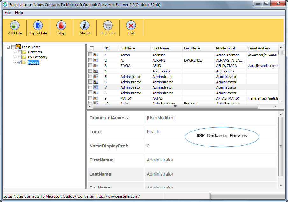Click the Lotus Notes root mail icon

pyautogui.click(x=18, y=47)
